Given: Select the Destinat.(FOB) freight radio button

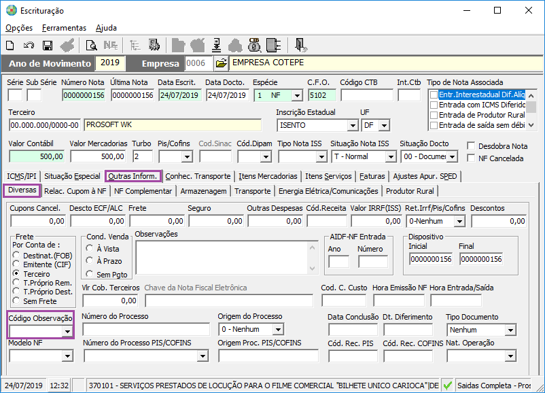Looking at the screenshot, I should point(18,256).
